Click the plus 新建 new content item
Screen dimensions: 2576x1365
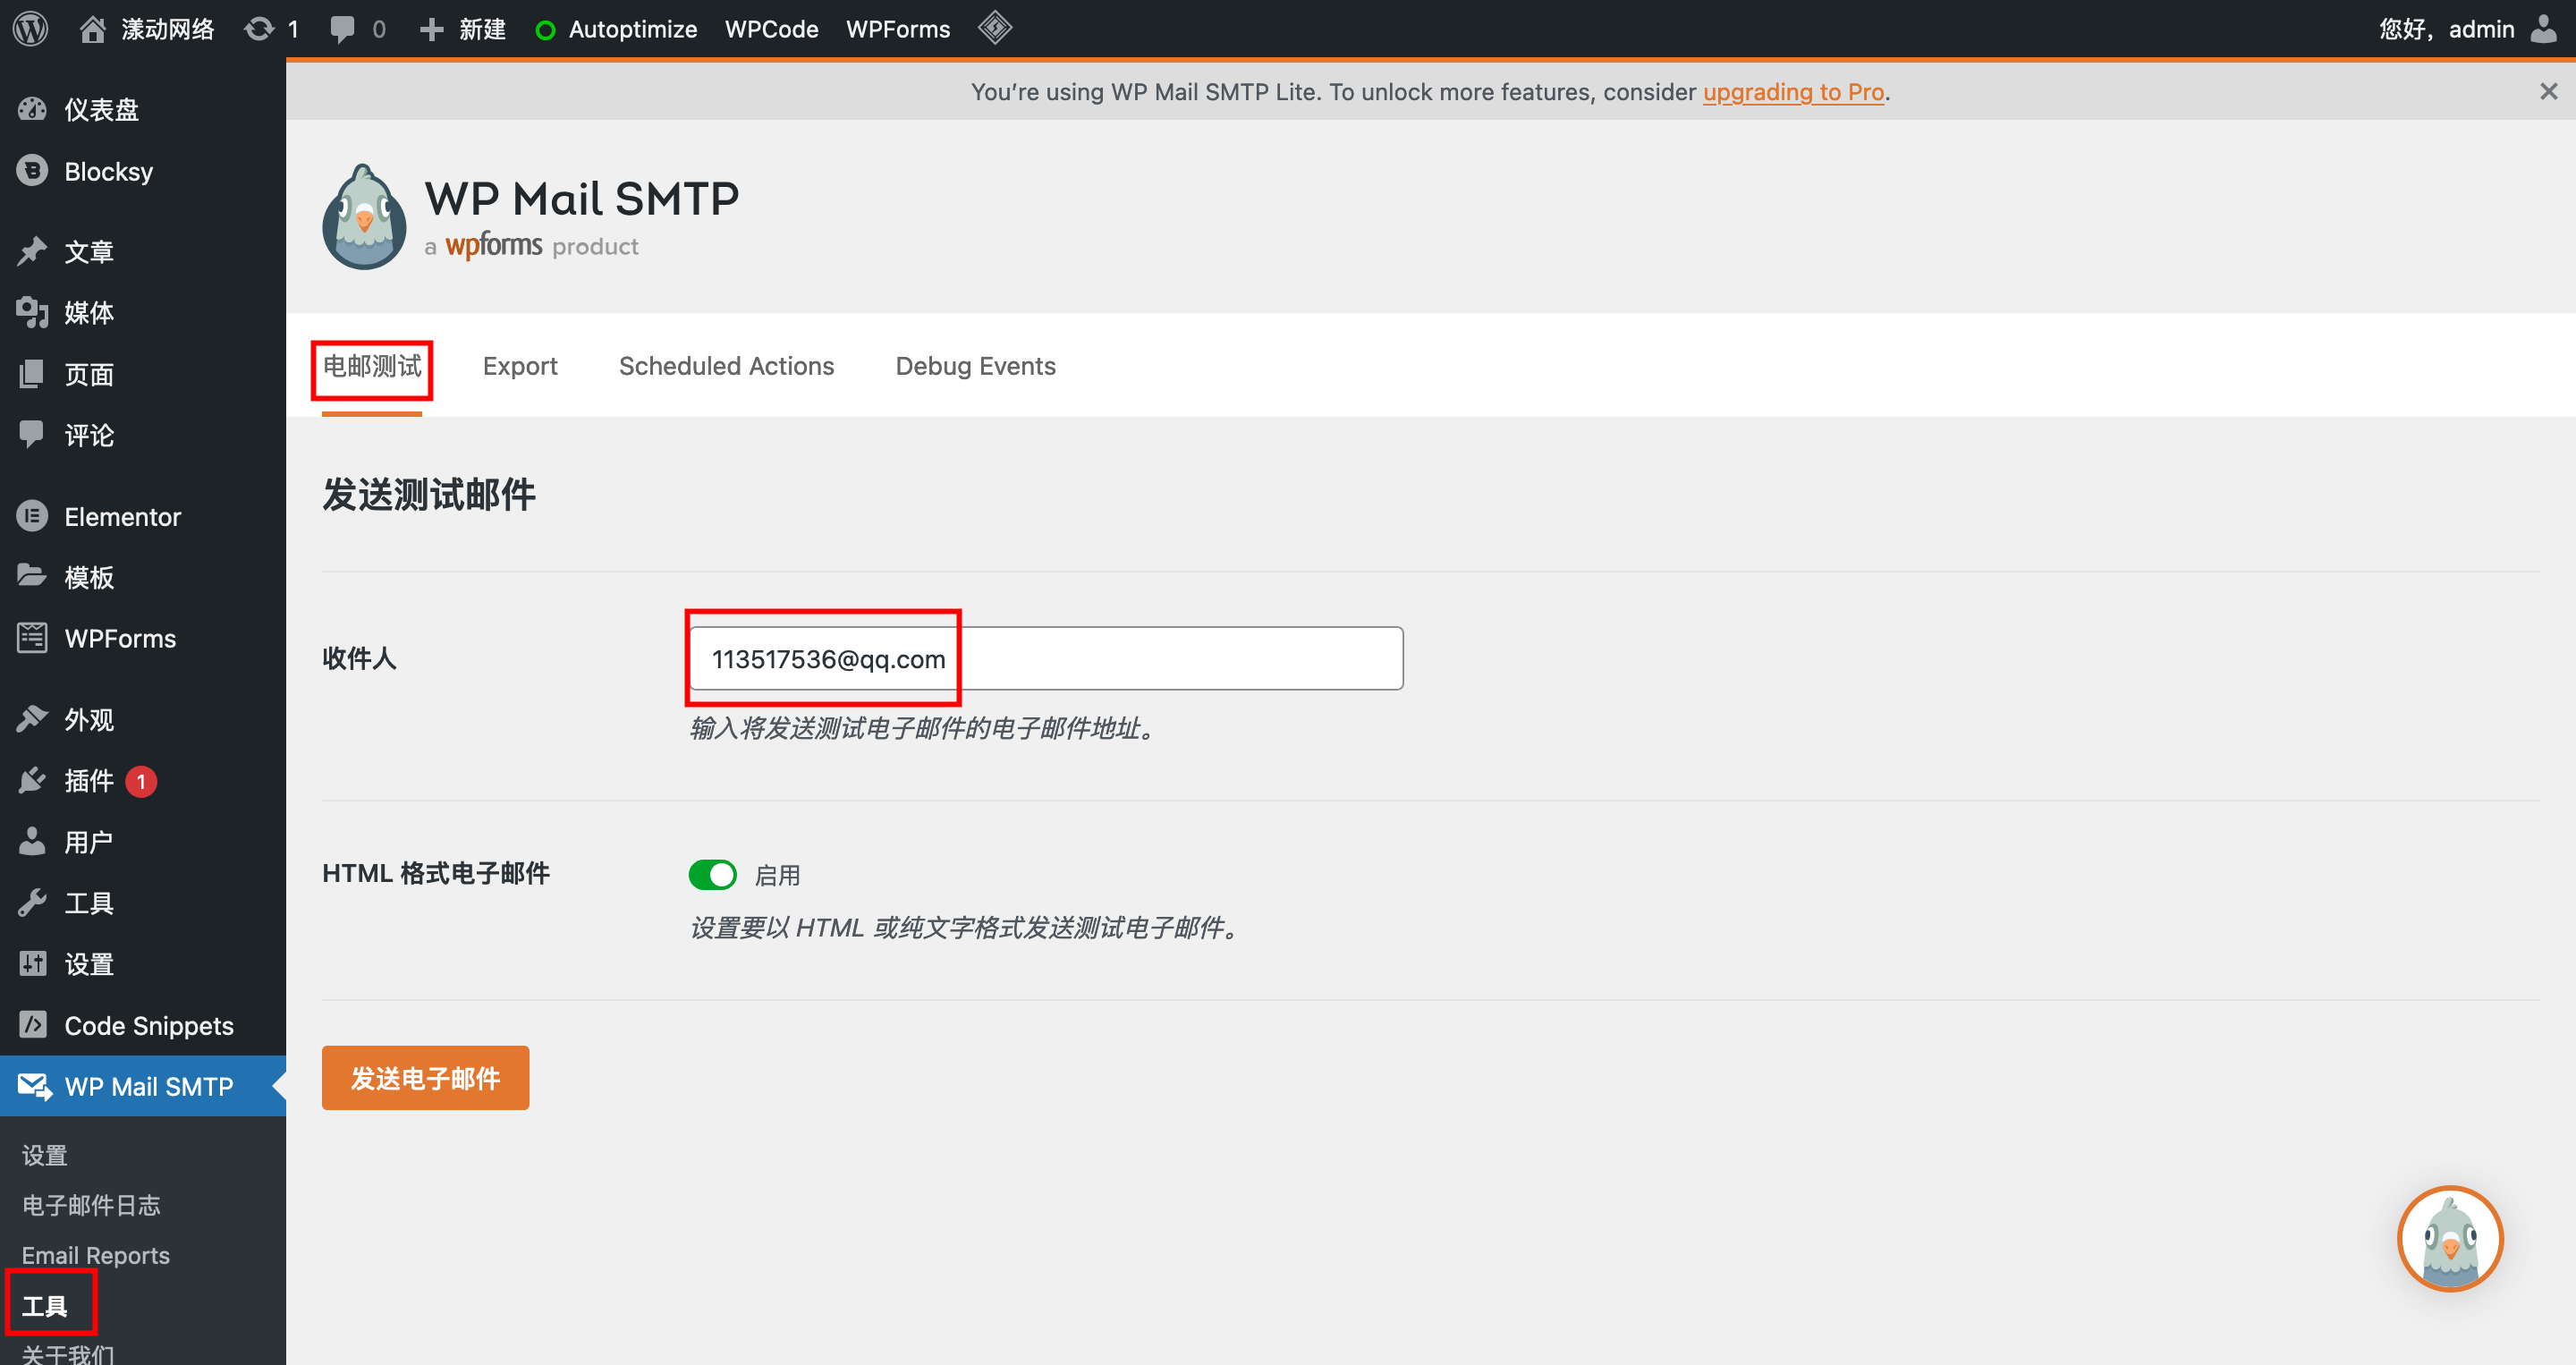point(463,29)
